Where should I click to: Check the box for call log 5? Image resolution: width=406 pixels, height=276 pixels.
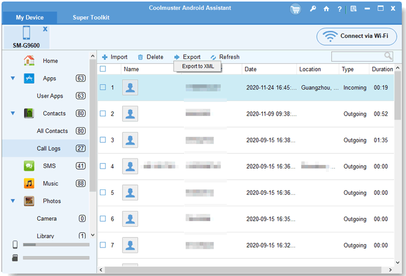pyautogui.click(x=103, y=192)
